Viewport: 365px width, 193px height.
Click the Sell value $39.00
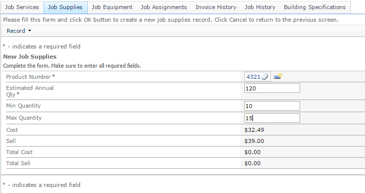pyautogui.click(x=254, y=141)
